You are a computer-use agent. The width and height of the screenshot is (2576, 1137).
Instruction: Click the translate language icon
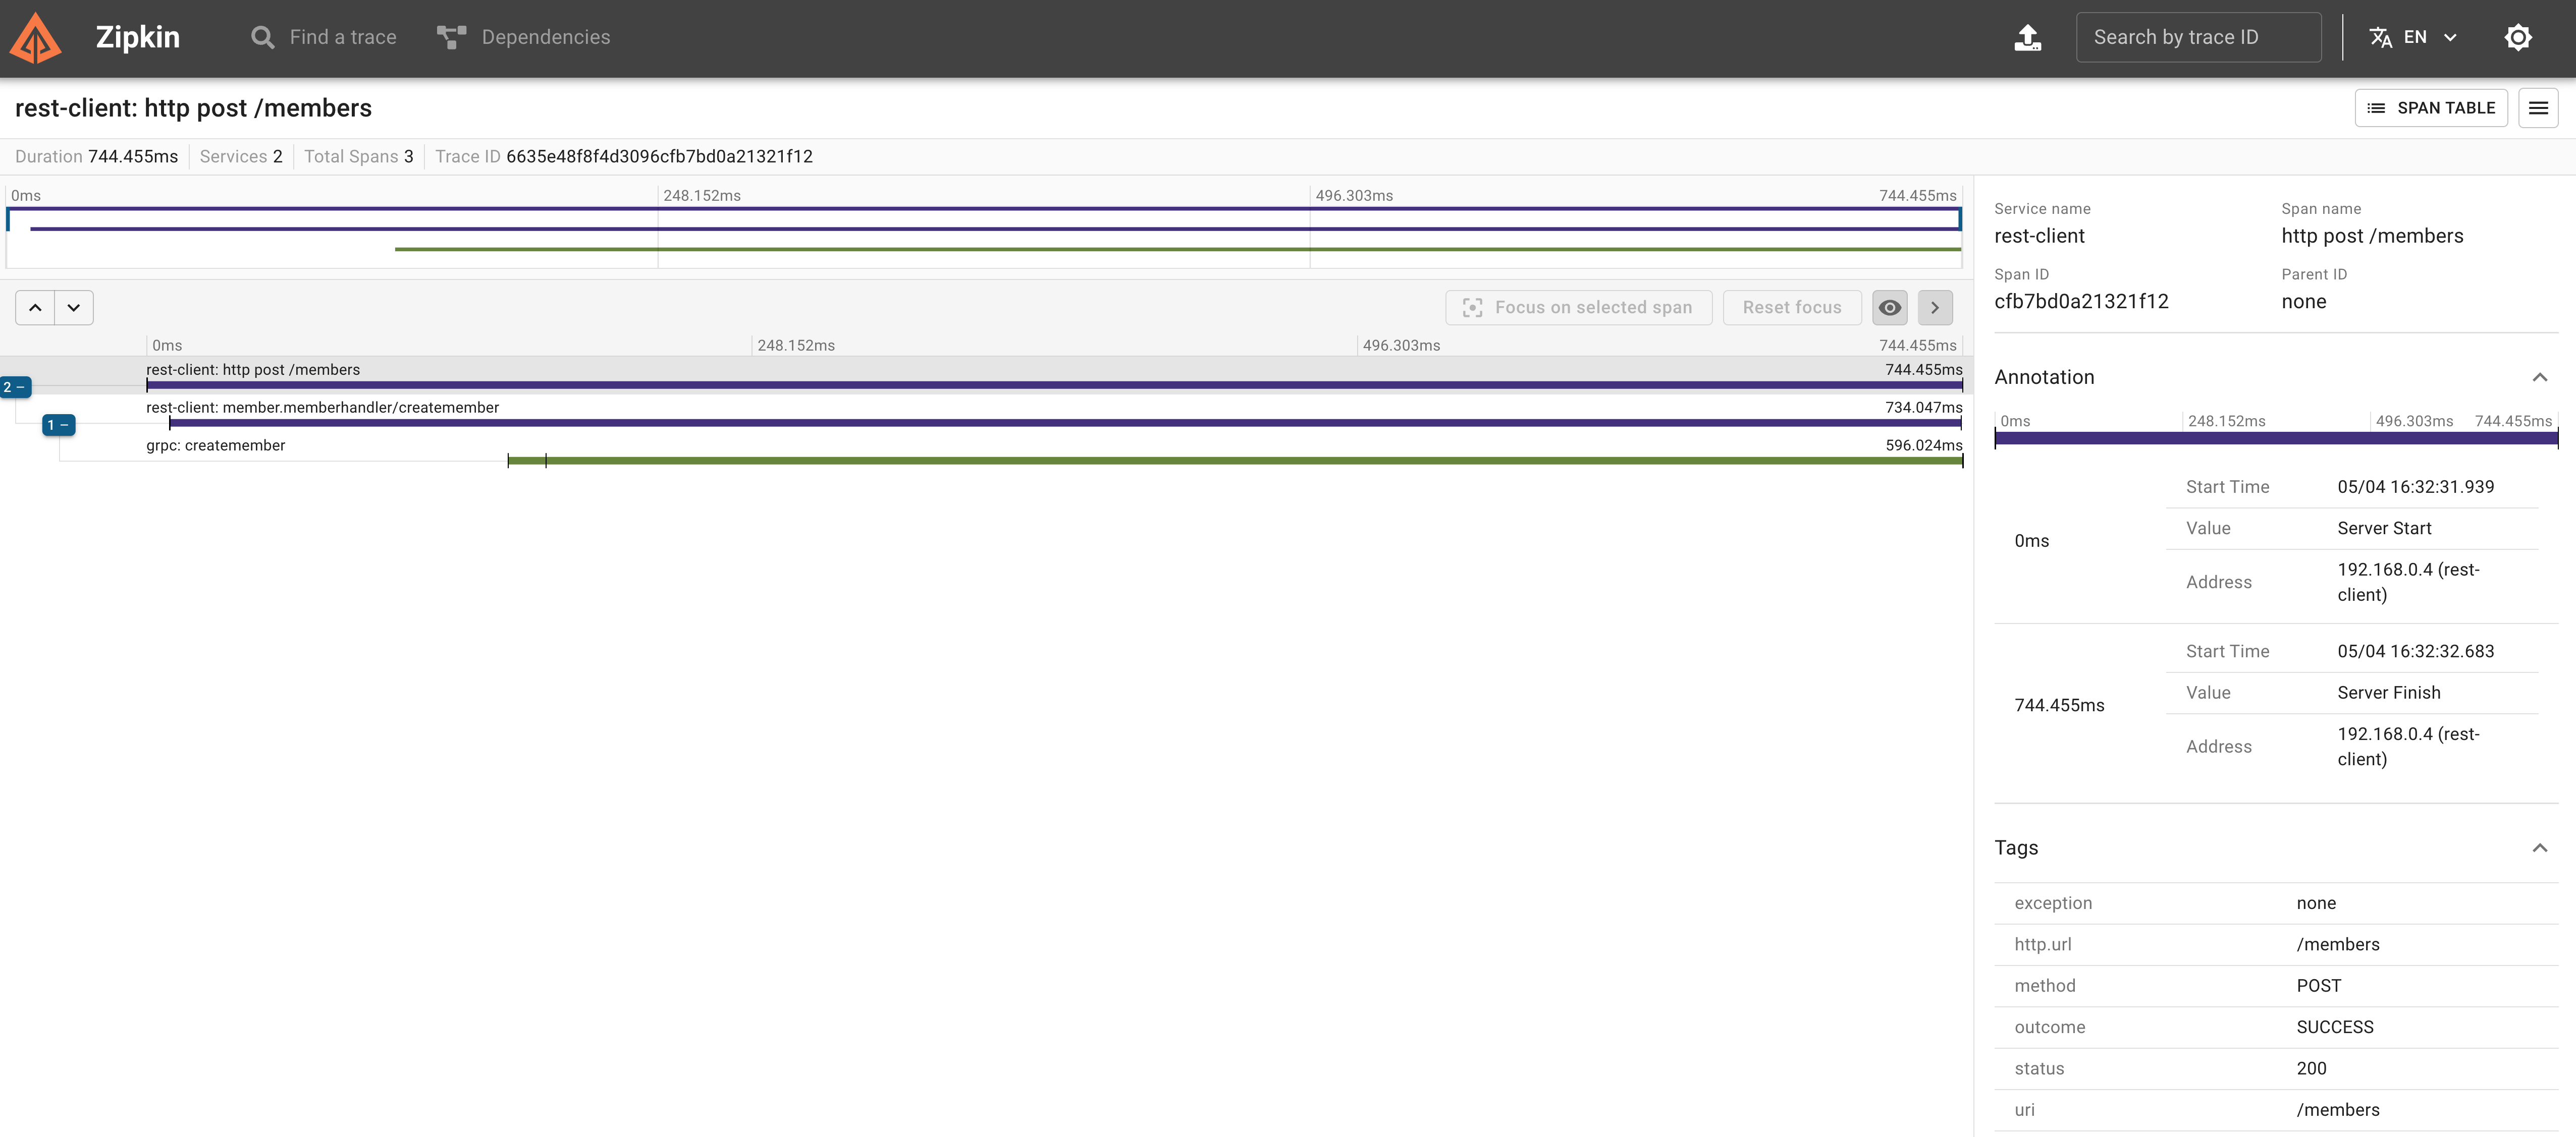click(2380, 38)
